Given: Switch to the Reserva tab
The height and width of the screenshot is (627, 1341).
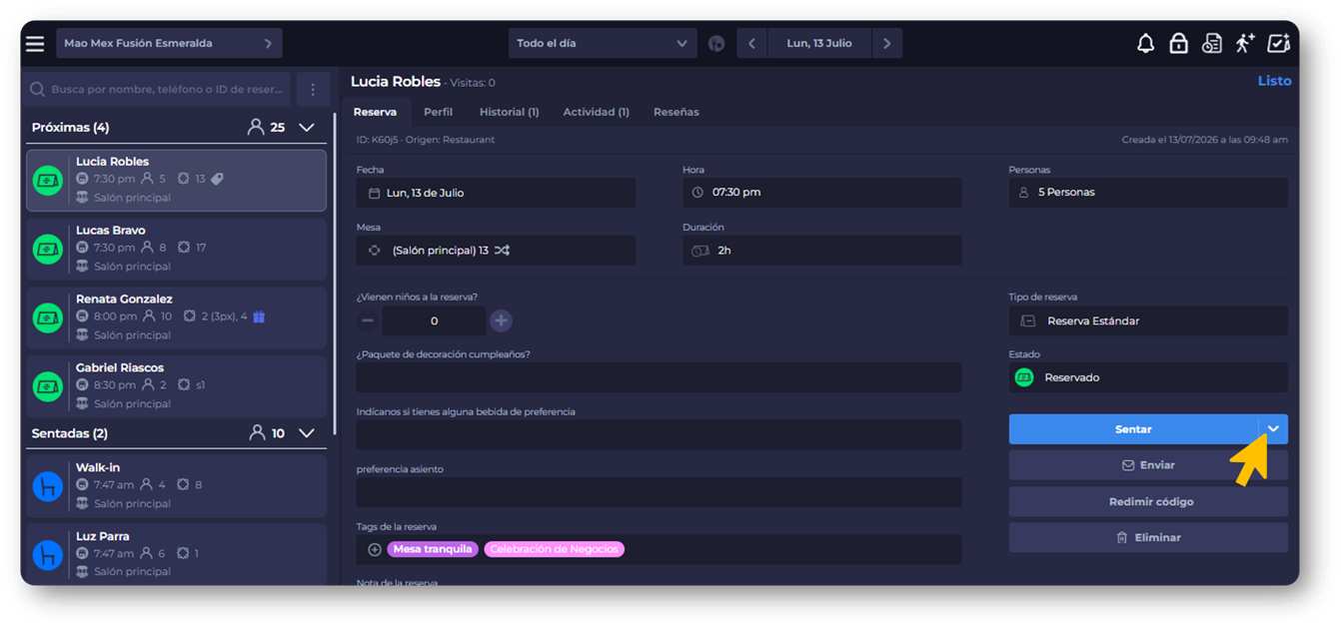Looking at the screenshot, I should 375,112.
